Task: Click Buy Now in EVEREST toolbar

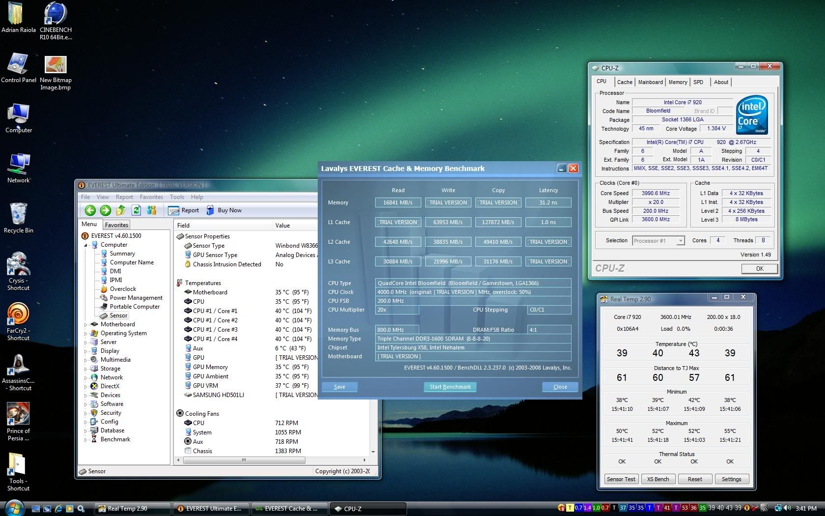Action: [224, 210]
